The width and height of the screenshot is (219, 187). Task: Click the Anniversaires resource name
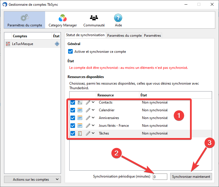[x=109, y=118]
